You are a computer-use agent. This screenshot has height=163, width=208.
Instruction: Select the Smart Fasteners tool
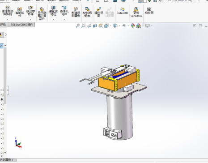pos(20,12)
